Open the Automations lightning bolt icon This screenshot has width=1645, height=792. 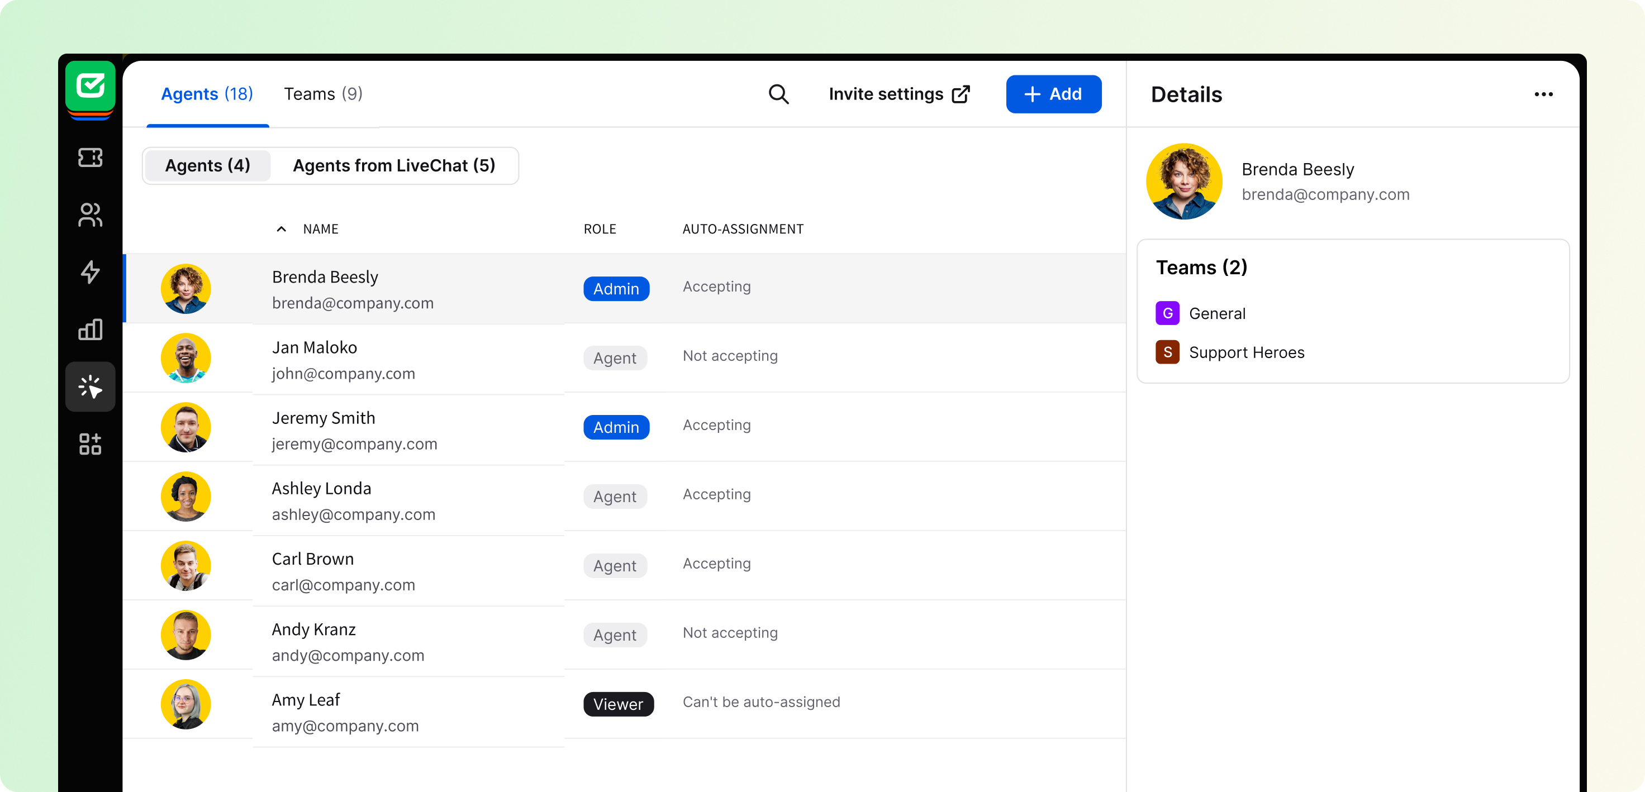(90, 272)
